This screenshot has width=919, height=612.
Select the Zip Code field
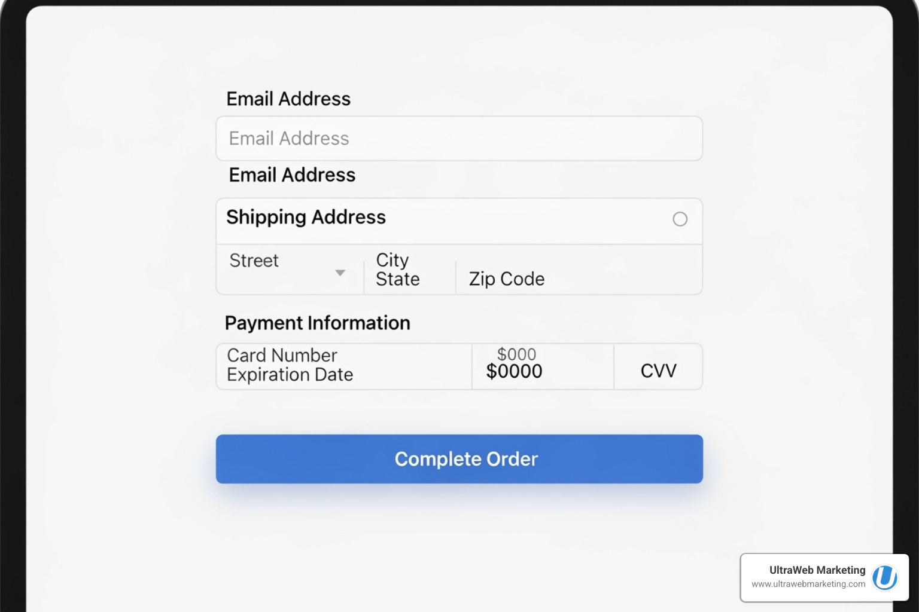[x=506, y=279]
